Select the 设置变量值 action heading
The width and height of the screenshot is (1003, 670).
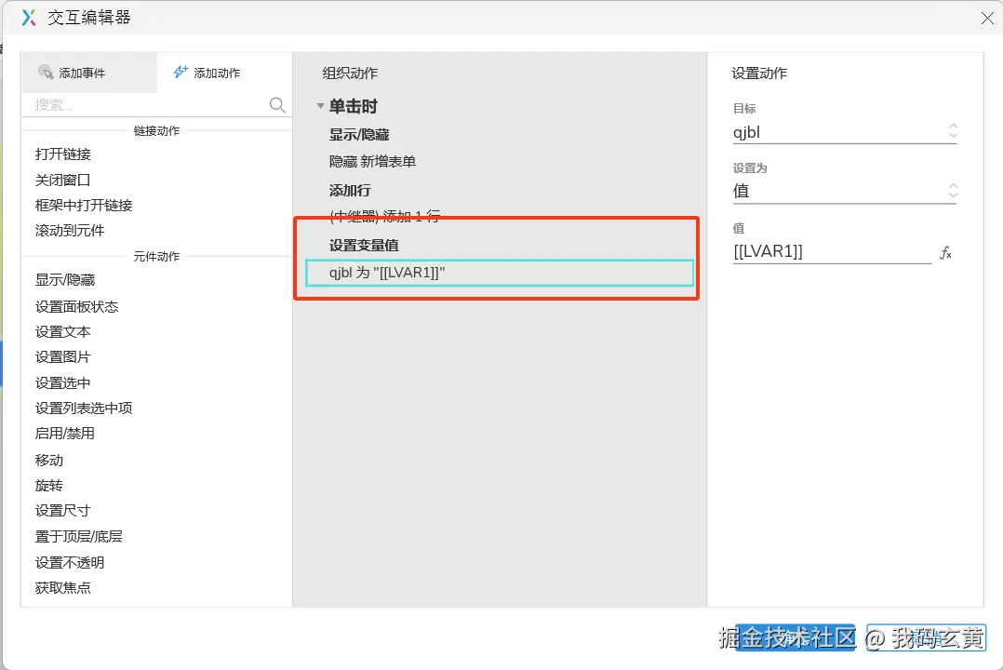pyautogui.click(x=364, y=245)
